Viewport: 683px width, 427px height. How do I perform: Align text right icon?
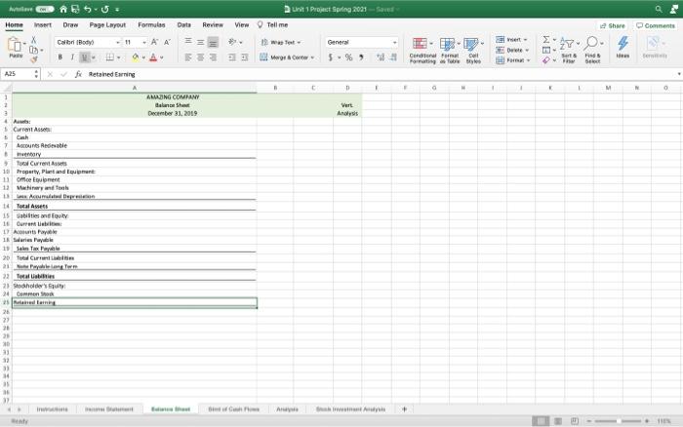coord(213,57)
